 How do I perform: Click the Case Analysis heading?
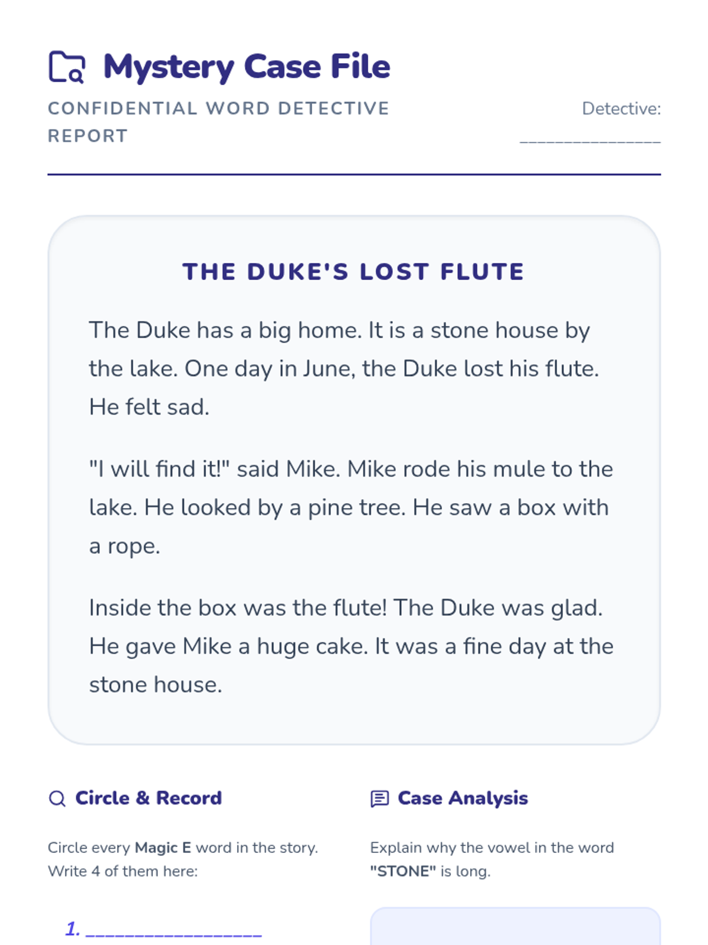coord(463,798)
